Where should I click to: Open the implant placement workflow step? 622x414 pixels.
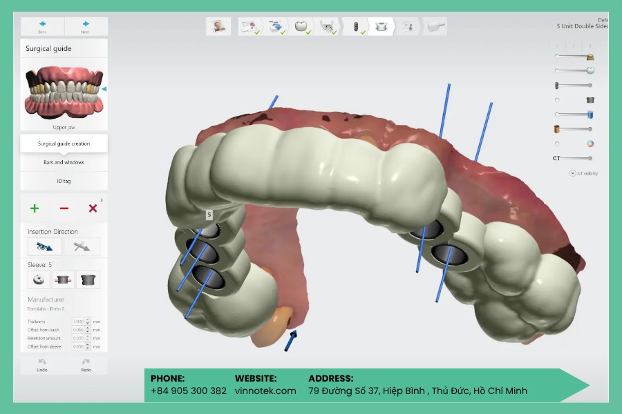click(x=355, y=26)
